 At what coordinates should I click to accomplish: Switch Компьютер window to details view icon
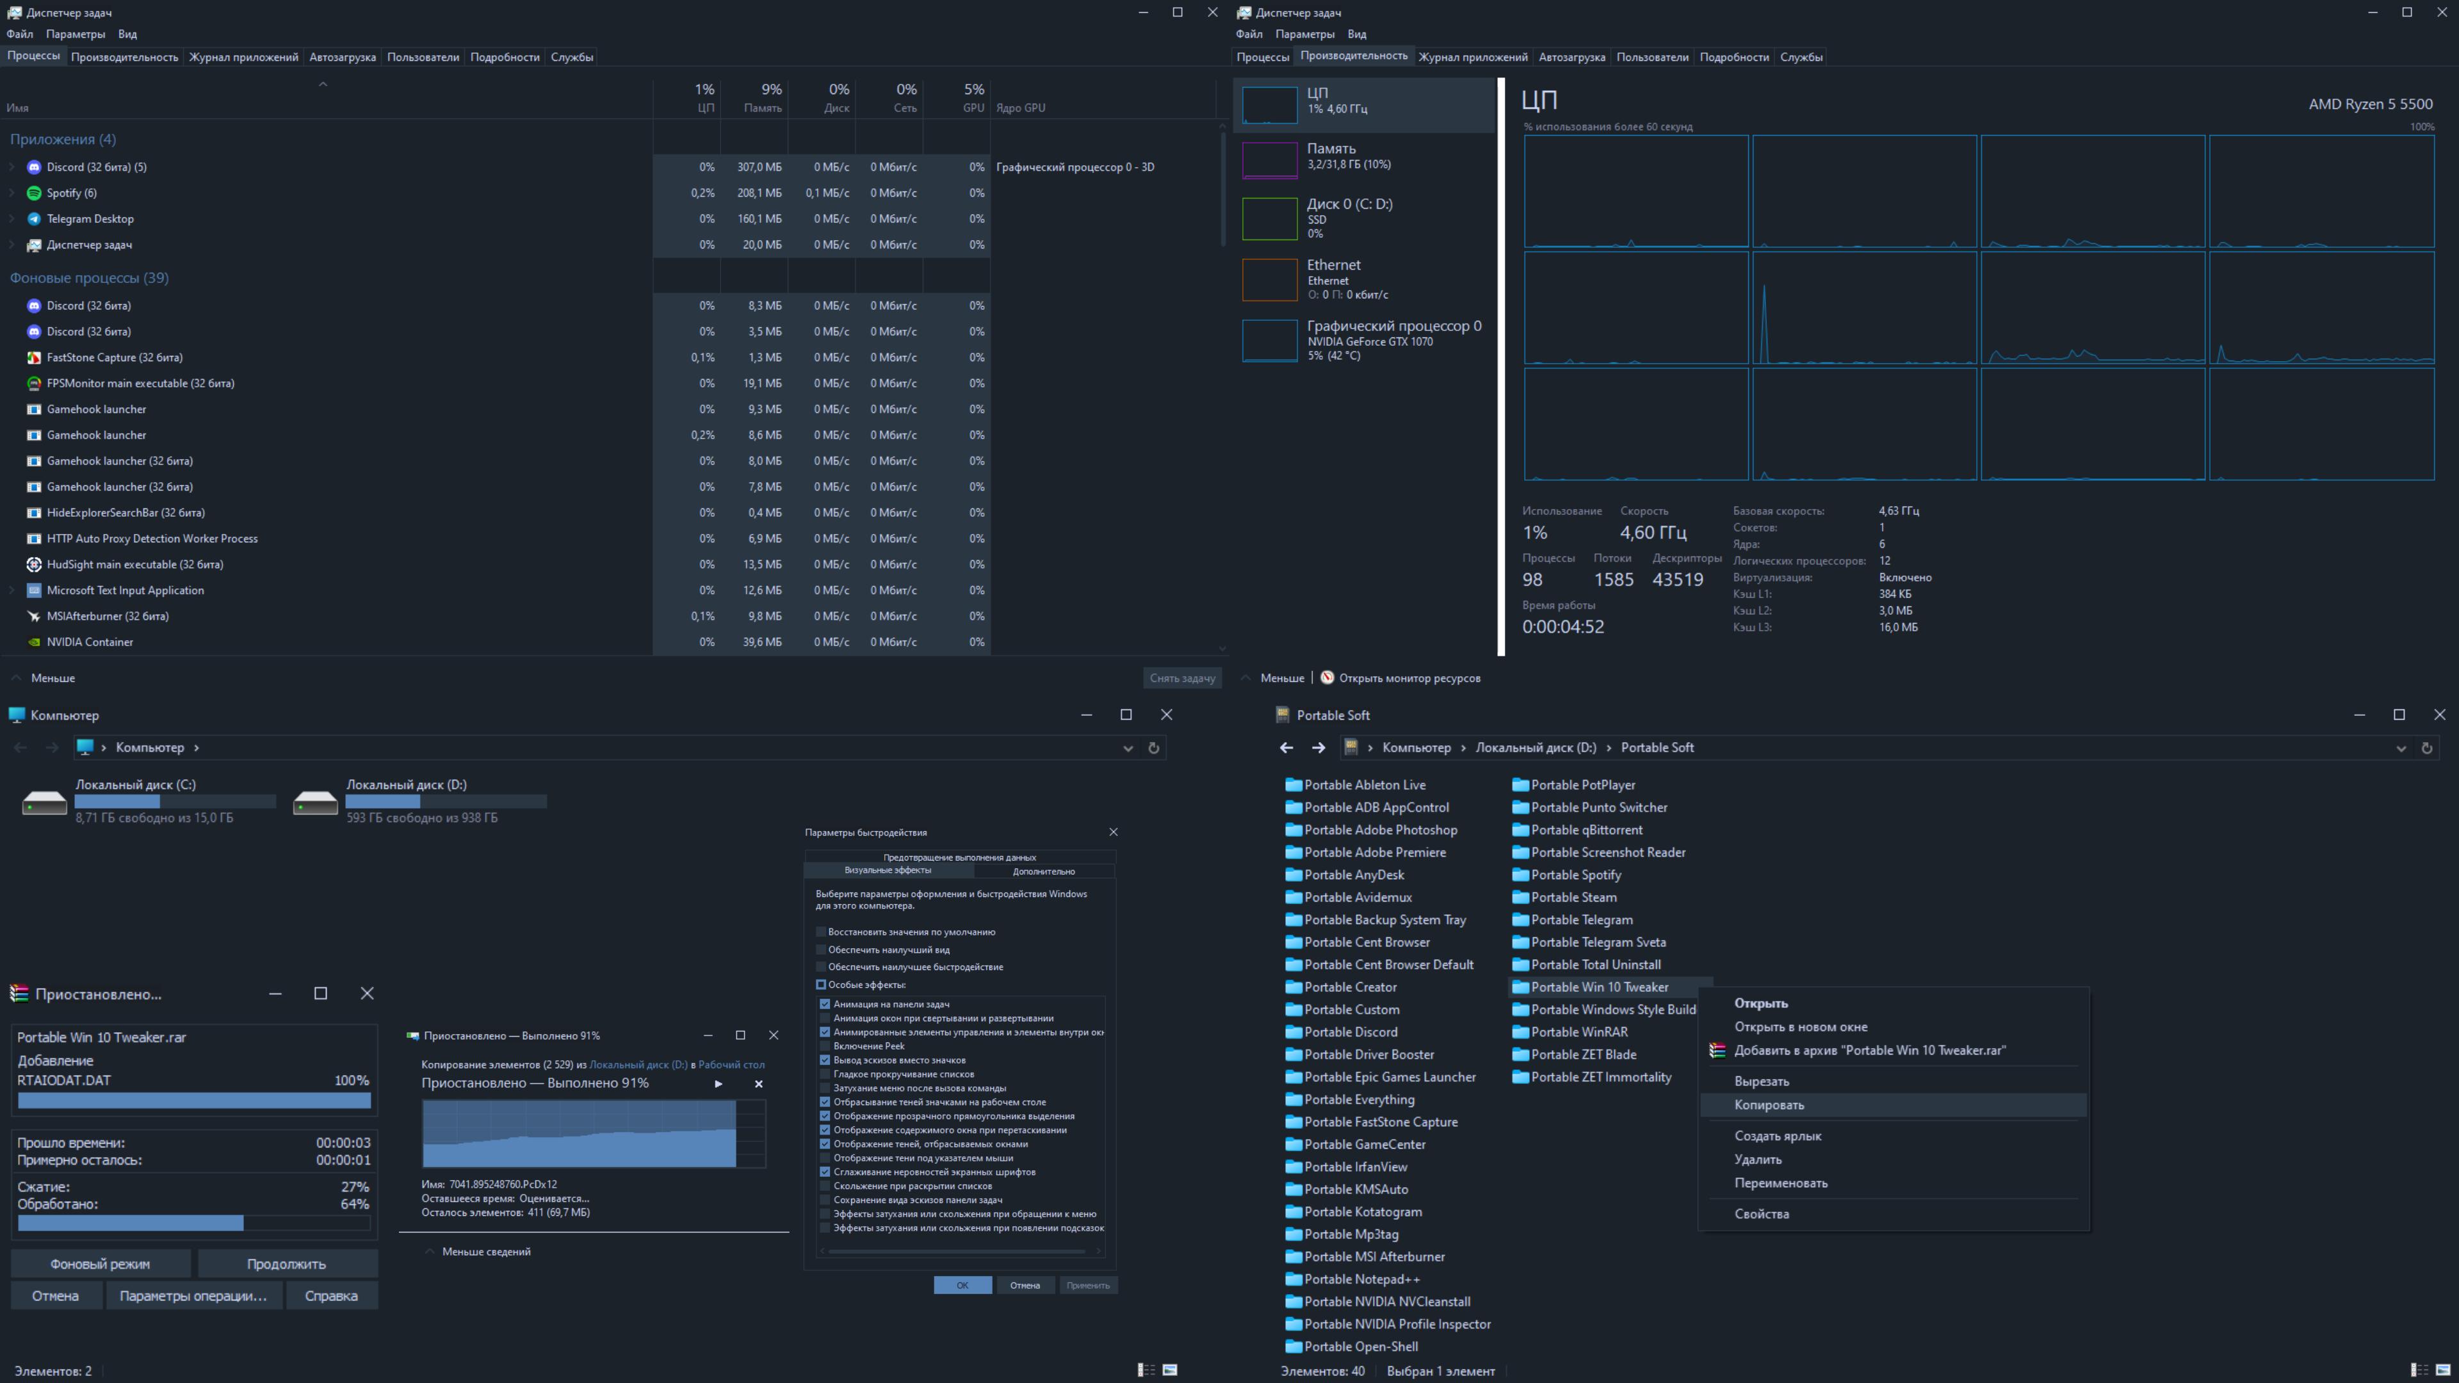1146,1370
